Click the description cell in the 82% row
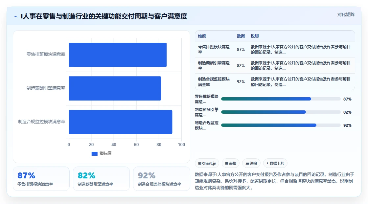 click(301, 65)
